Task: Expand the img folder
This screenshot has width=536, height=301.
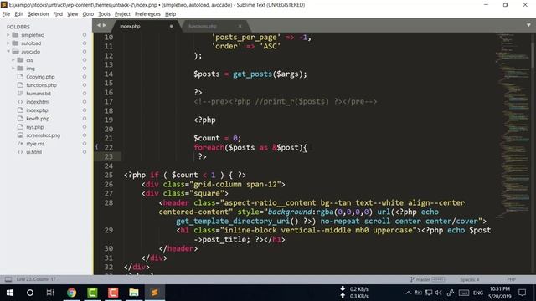Action: click(x=13, y=69)
